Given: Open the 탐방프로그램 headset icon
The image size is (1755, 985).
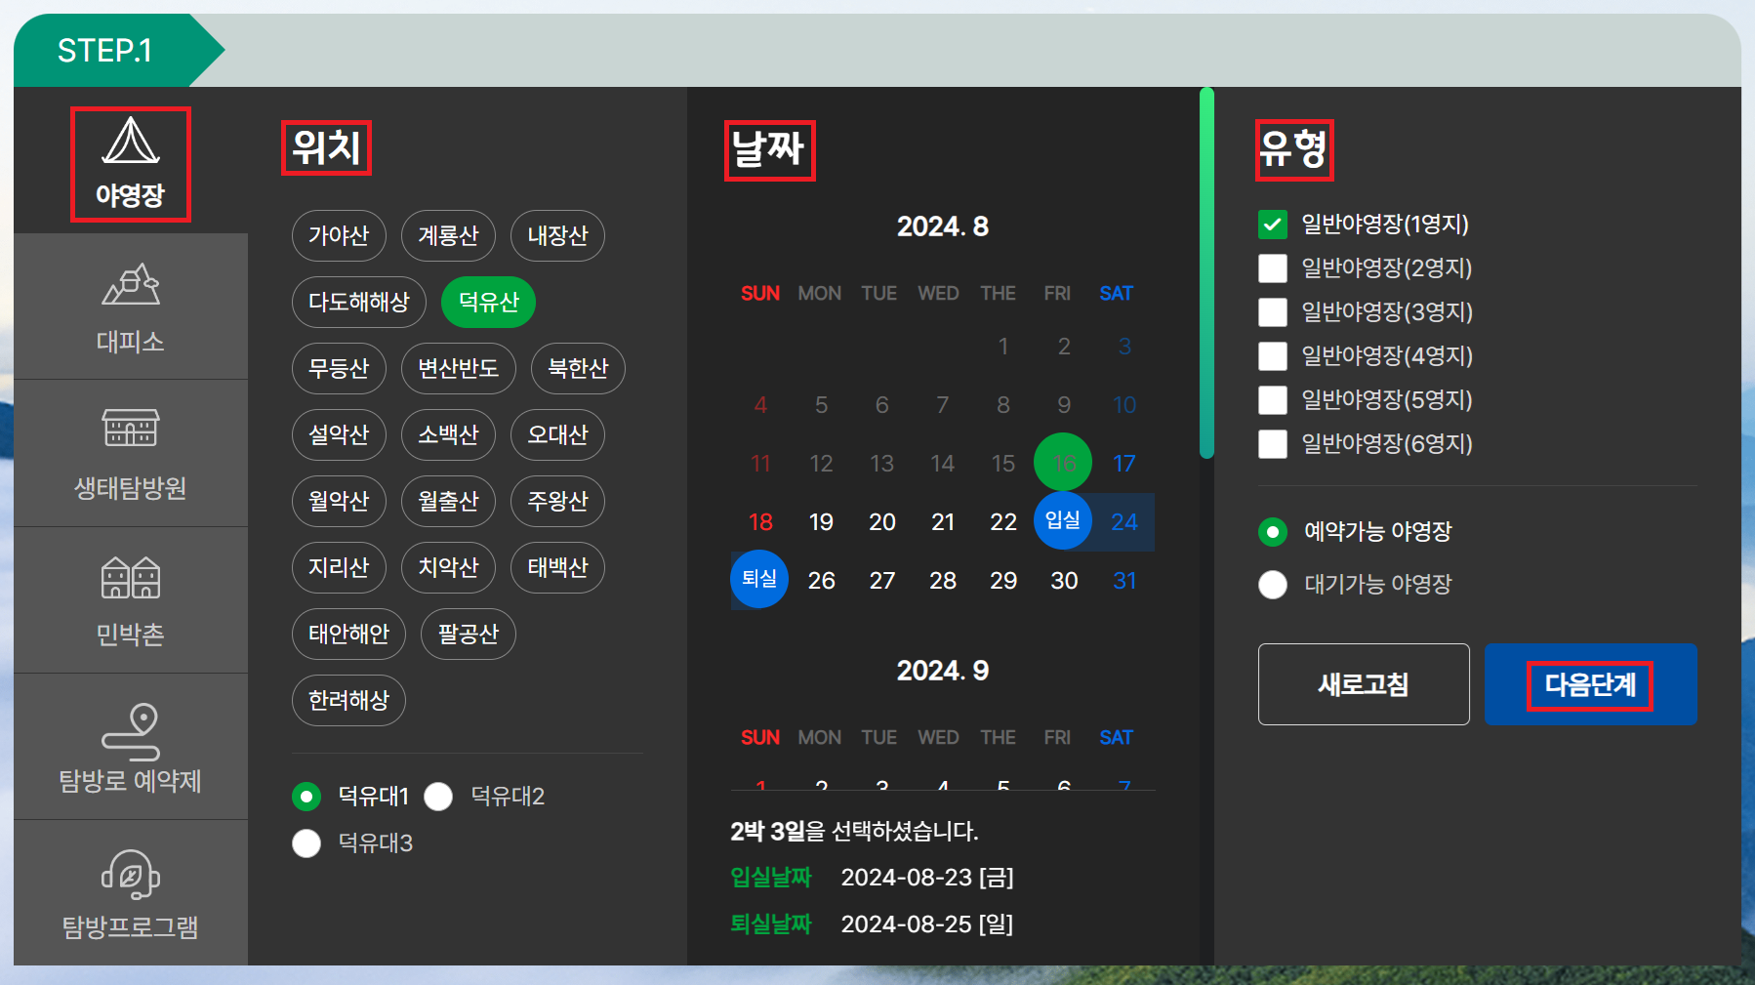Looking at the screenshot, I should 131,874.
